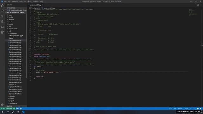Expand the .emacs.d folder

click(11, 20)
